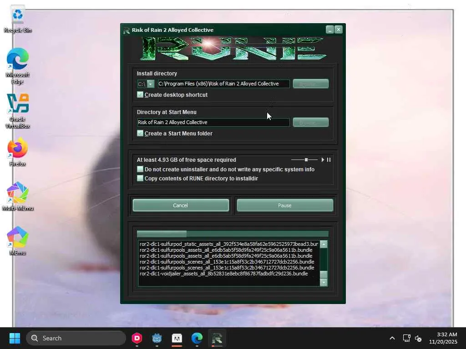Open the muted volume tray icon
466x349 pixels.
[418, 338]
